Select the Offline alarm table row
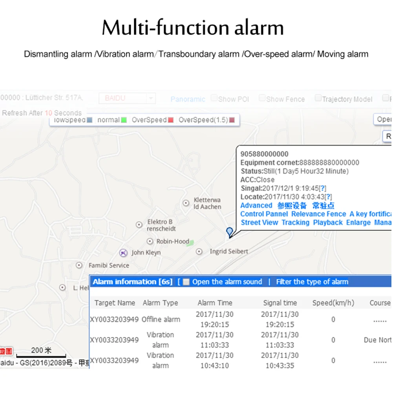 (240, 319)
